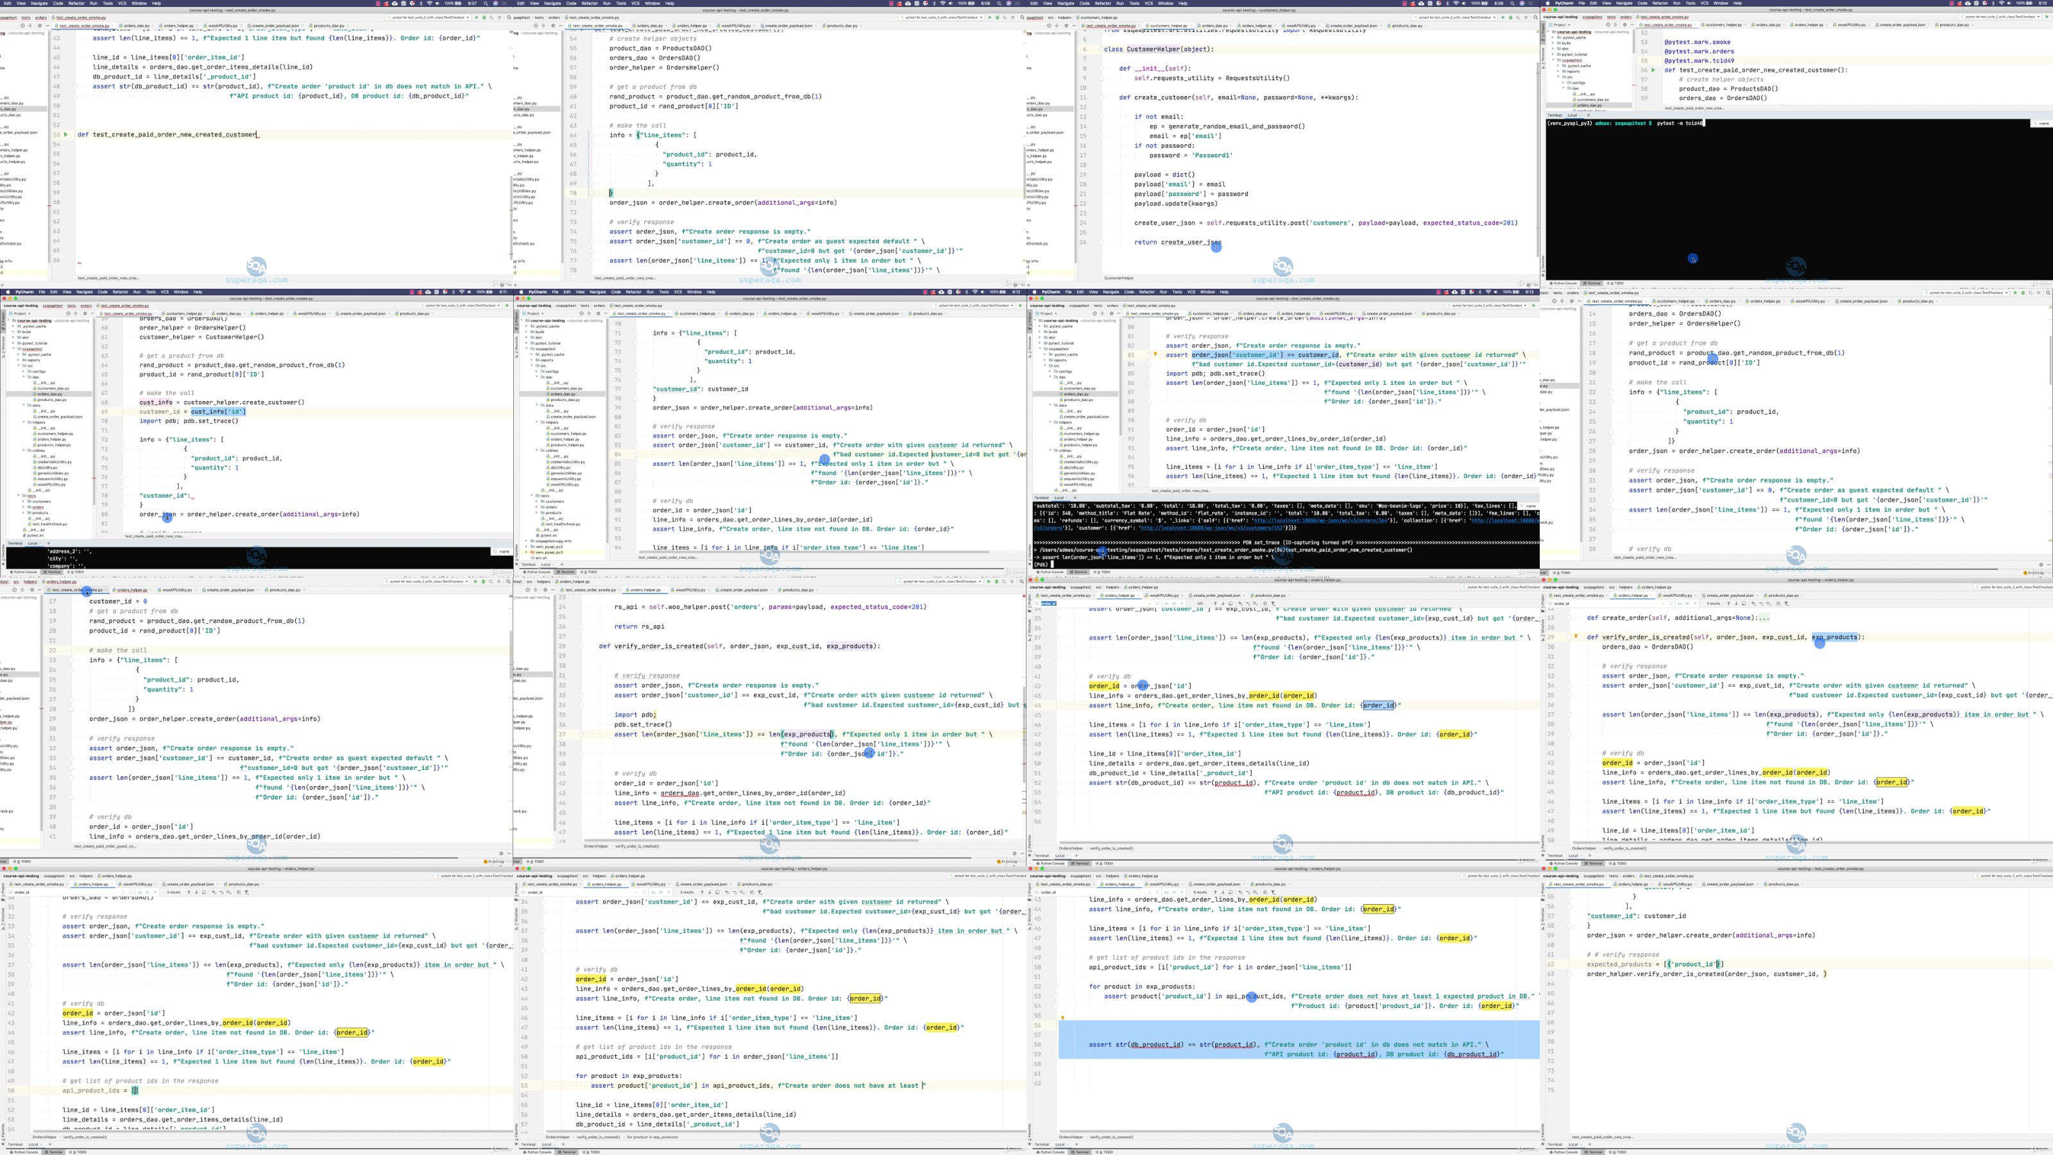Screen dimensions: 2053x1155
Task: Open Project gear settings above pytest -m tcid48 terminal
Action: [x=1624, y=25]
